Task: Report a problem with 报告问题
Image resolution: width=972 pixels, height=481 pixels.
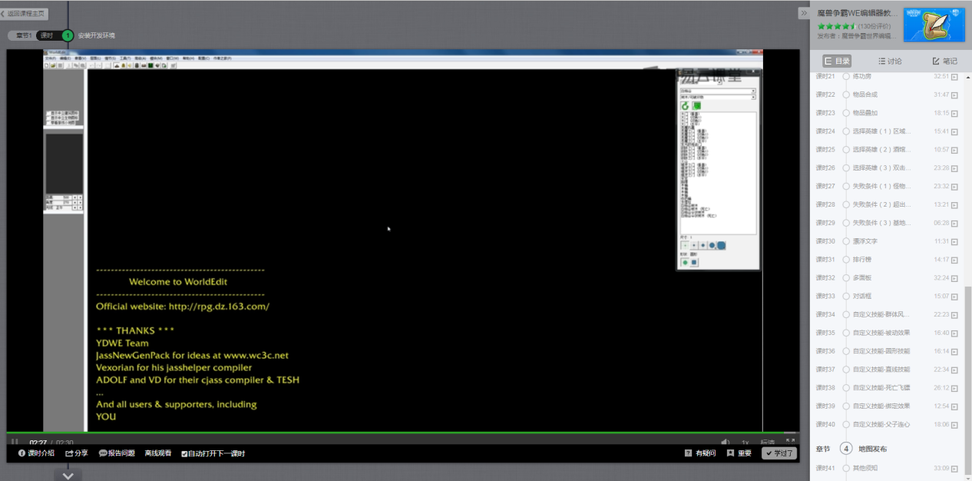Action: click(x=117, y=453)
